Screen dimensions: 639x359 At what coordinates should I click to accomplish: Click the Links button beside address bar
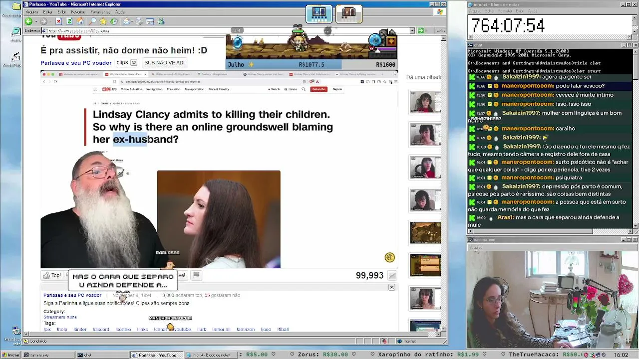tap(440, 30)
